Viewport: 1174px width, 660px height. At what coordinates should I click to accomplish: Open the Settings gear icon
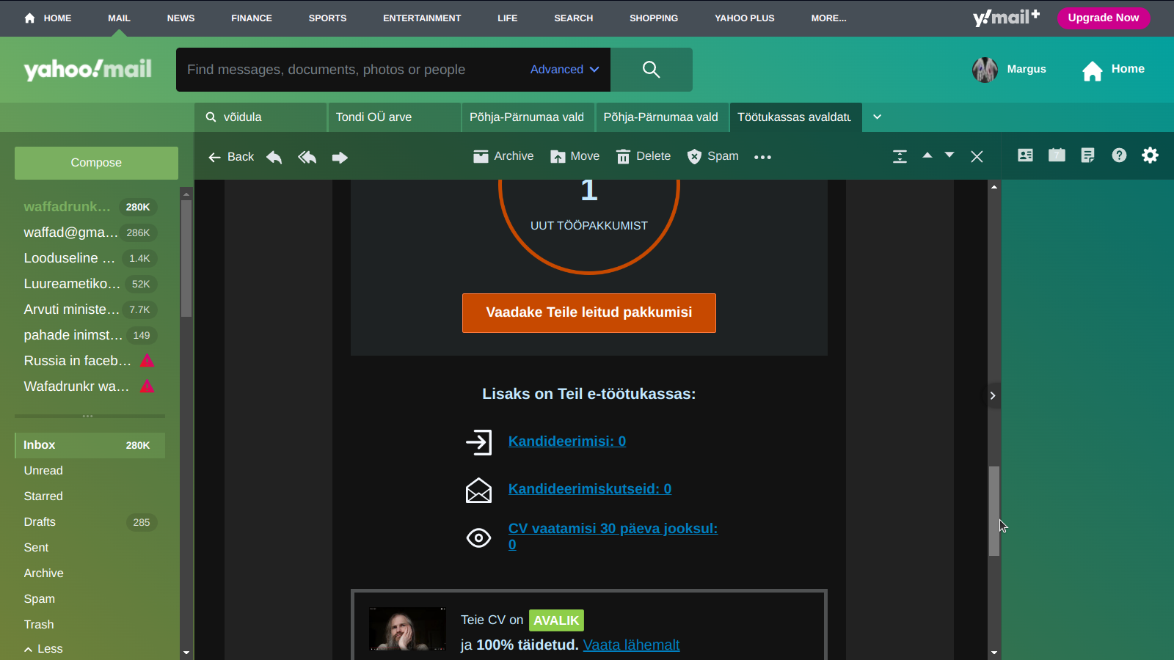(x=1150, y=155)
